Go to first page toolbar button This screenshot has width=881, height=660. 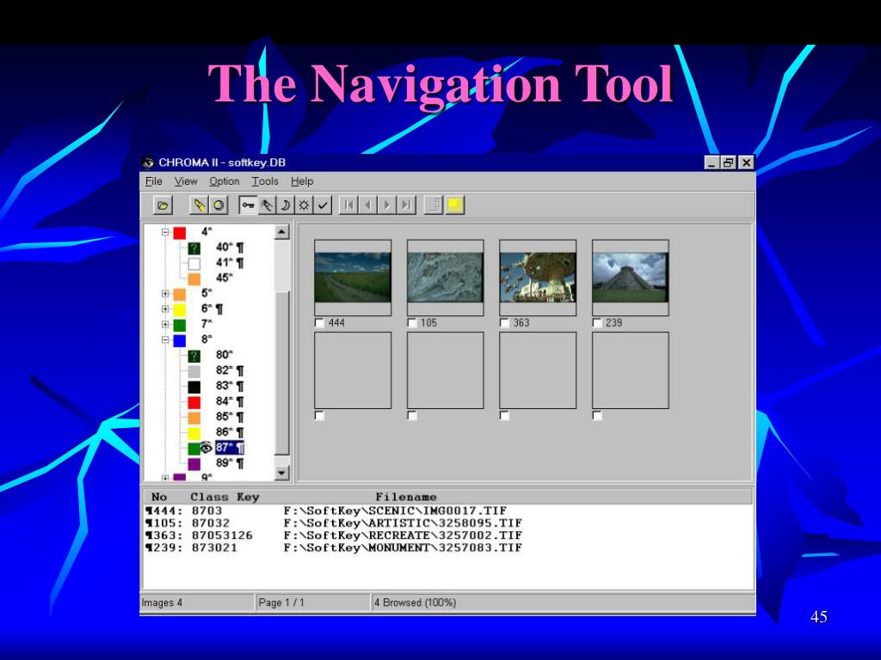(x=349, y=205)
